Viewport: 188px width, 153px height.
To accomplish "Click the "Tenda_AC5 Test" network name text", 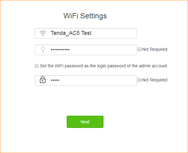I will (71, 33).
